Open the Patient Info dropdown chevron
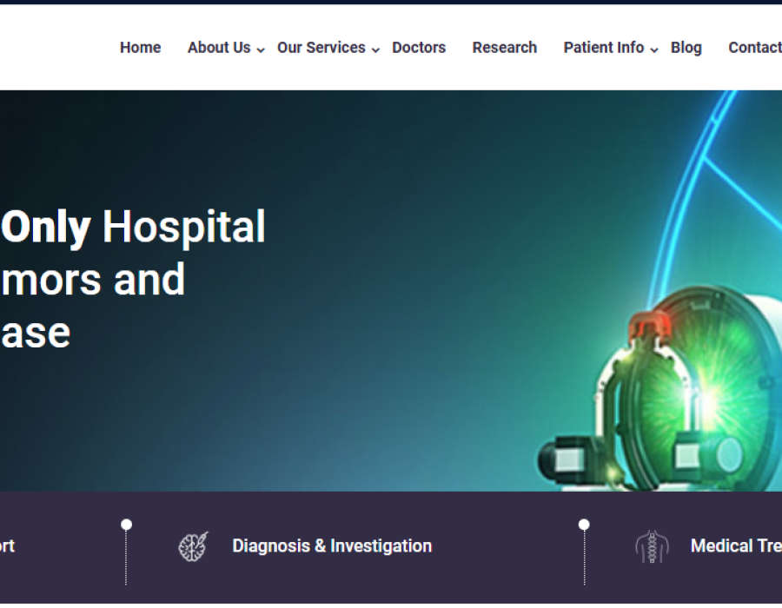This screenshot has width=782, height=608. pos(654,50)
